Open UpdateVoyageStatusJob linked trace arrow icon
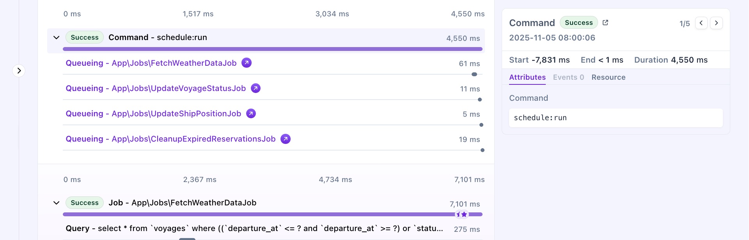 click(256, 88)
